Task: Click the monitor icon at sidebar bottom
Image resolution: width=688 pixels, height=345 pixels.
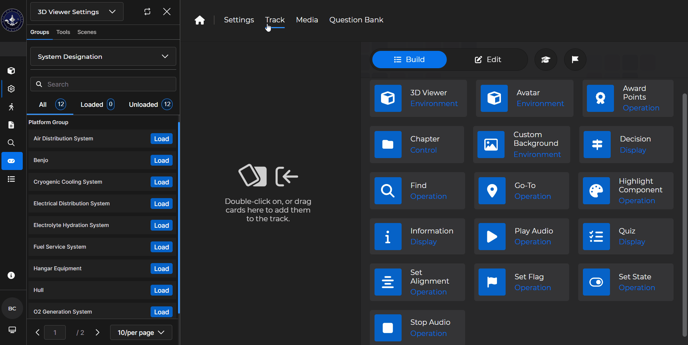Action: coord(12,330)
